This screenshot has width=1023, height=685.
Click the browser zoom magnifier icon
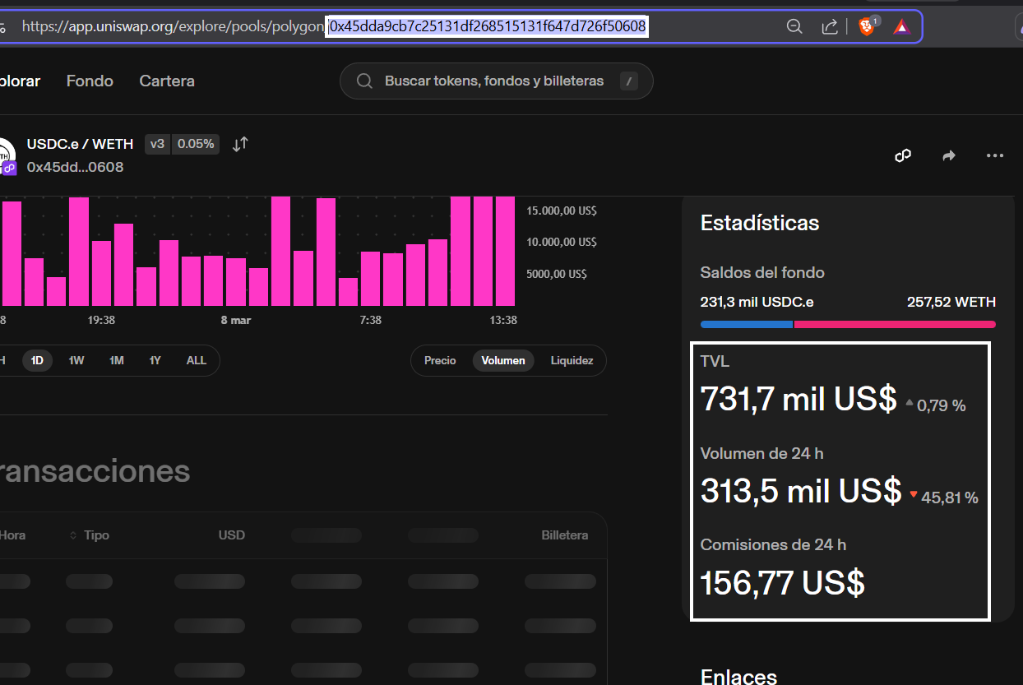pyautogui.click(x=794, y=27)
